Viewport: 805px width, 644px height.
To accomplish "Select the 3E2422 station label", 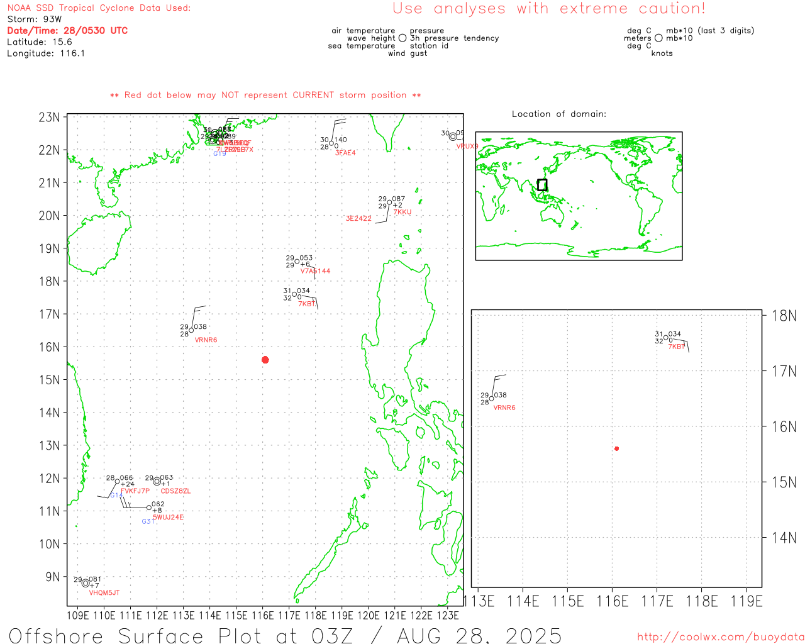I will (x=358, y=219).
